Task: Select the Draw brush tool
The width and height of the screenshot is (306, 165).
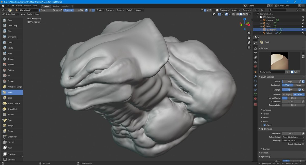Action: click(x=12, y=20)
